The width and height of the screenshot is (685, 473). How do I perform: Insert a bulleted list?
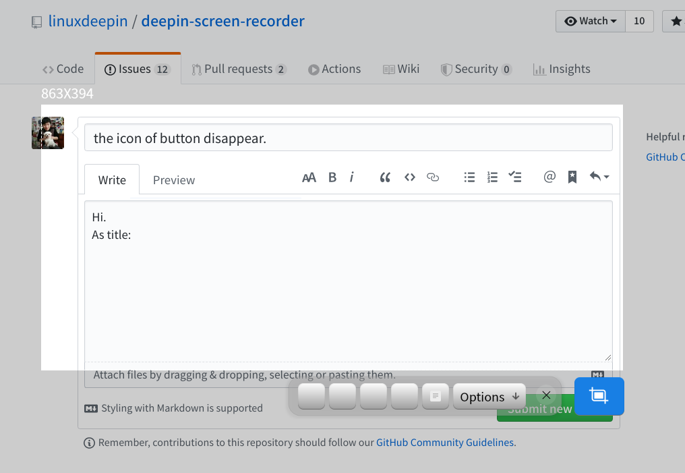pos(469,177)
